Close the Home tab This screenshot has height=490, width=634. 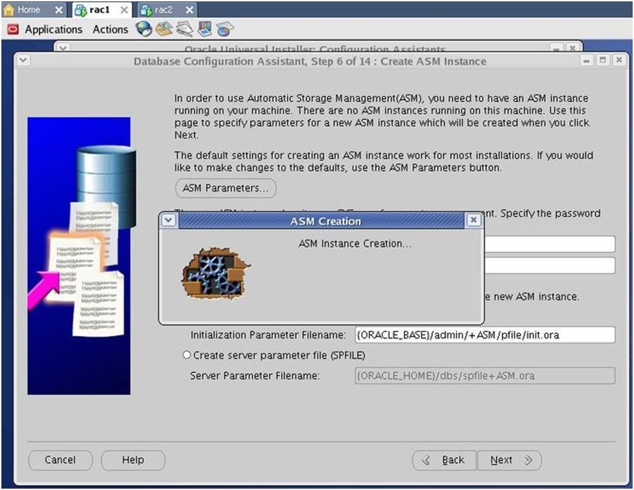tap(59, 10)
